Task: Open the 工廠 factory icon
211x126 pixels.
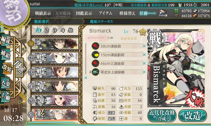Action: (x=5, y=97)
